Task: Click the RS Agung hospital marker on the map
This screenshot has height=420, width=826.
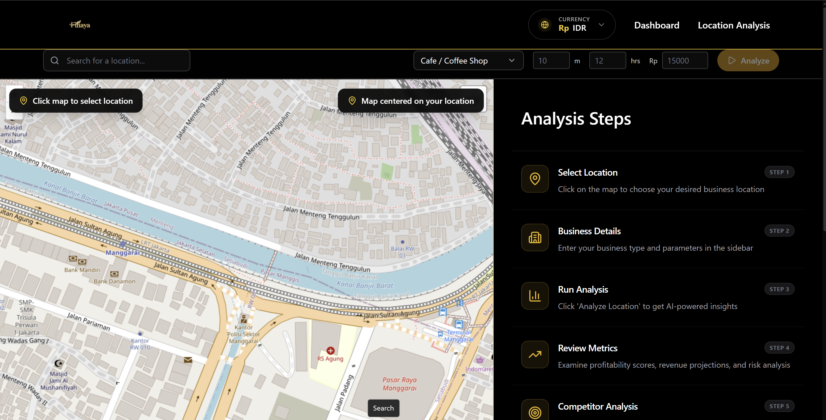Action: click(330, 350)
